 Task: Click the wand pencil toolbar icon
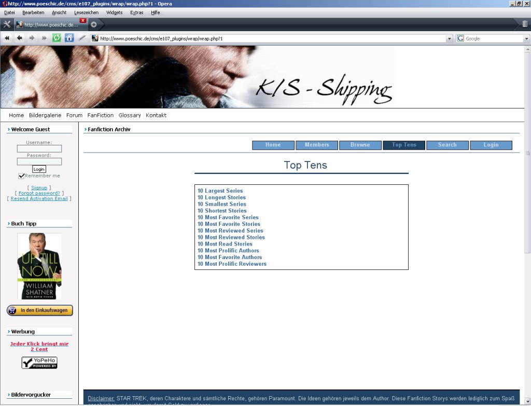[82, 38]
